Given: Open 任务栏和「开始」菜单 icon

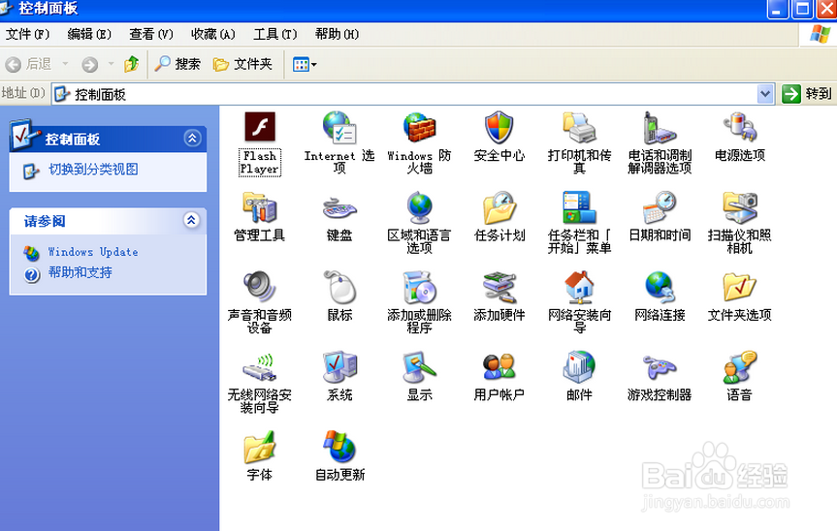Looking at the screenshot, I should pyautogui.click(x=580, y=207).
